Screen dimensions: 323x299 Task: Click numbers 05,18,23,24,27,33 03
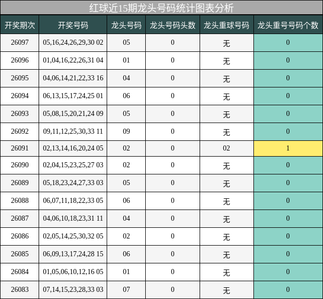point(73,183)
